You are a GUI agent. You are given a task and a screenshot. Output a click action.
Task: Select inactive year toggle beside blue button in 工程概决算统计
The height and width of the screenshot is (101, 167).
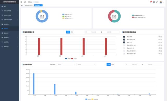click(72, 32)
